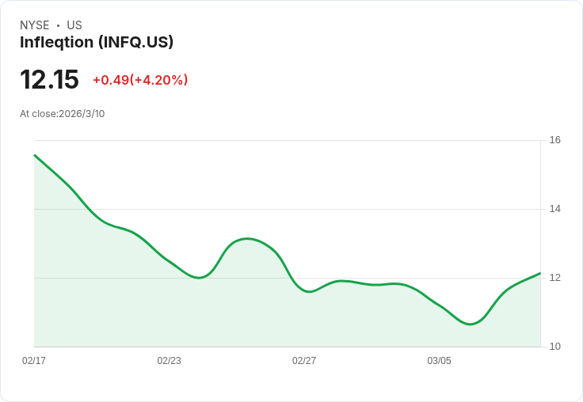Click the chart line directly above 02/27 label

(x=304, y=290)
